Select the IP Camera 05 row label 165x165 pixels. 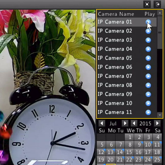click(115, 58)
